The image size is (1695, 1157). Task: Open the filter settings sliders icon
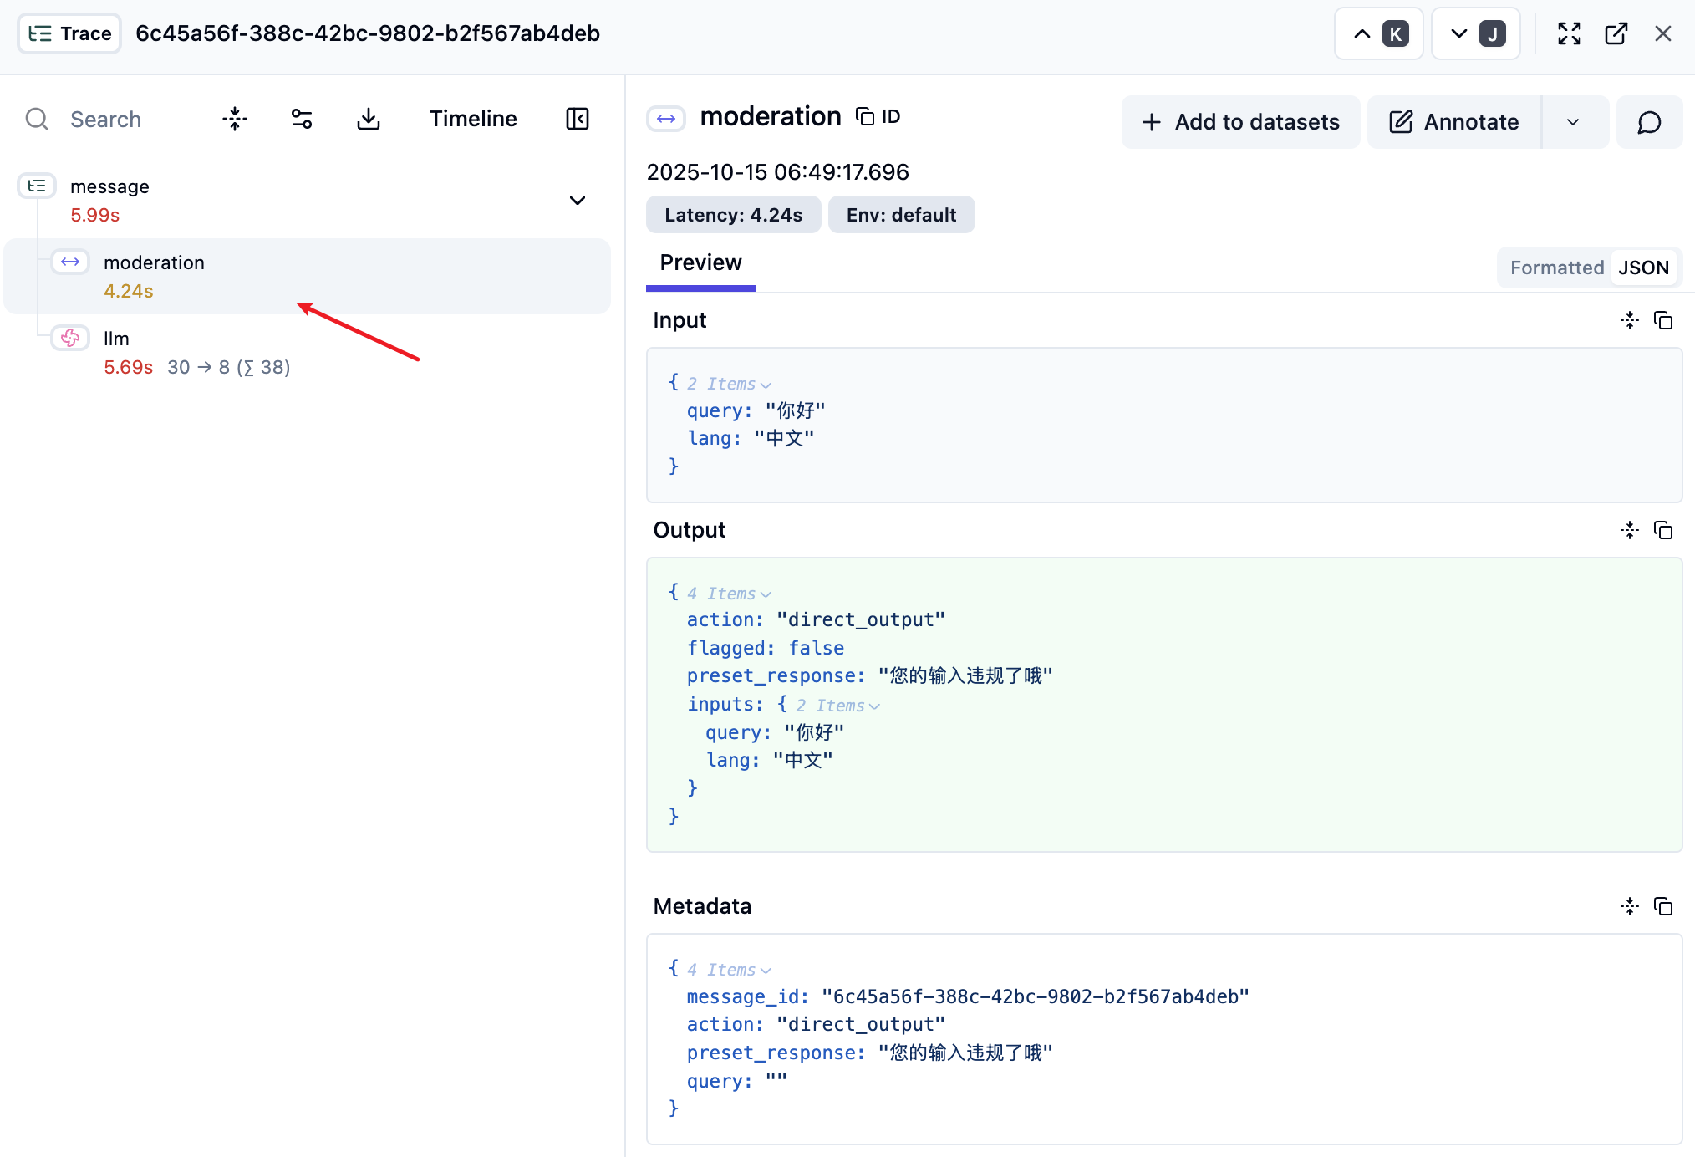point(301,119)
